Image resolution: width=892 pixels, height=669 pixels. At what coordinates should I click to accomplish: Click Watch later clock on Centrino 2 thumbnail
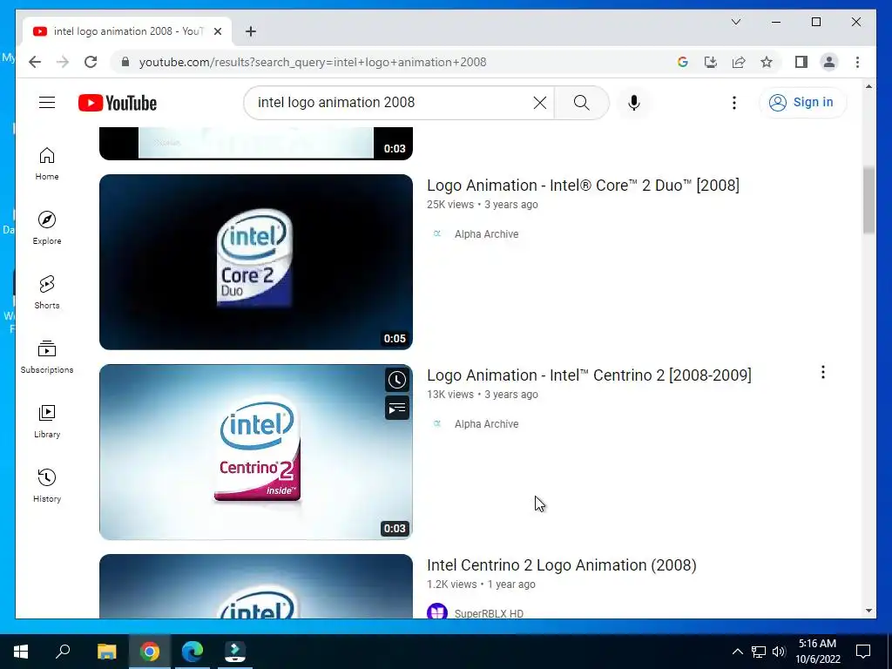[397, 380]
